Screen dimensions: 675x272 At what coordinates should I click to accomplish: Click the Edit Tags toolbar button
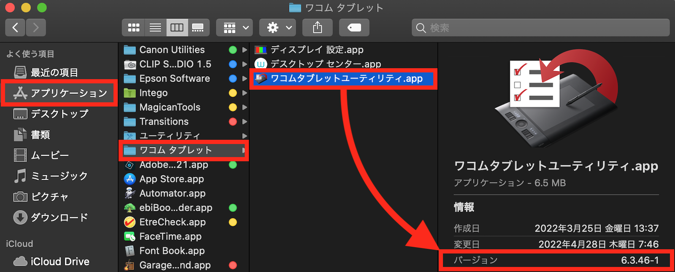pyautogui.click(x=354, y=28)
